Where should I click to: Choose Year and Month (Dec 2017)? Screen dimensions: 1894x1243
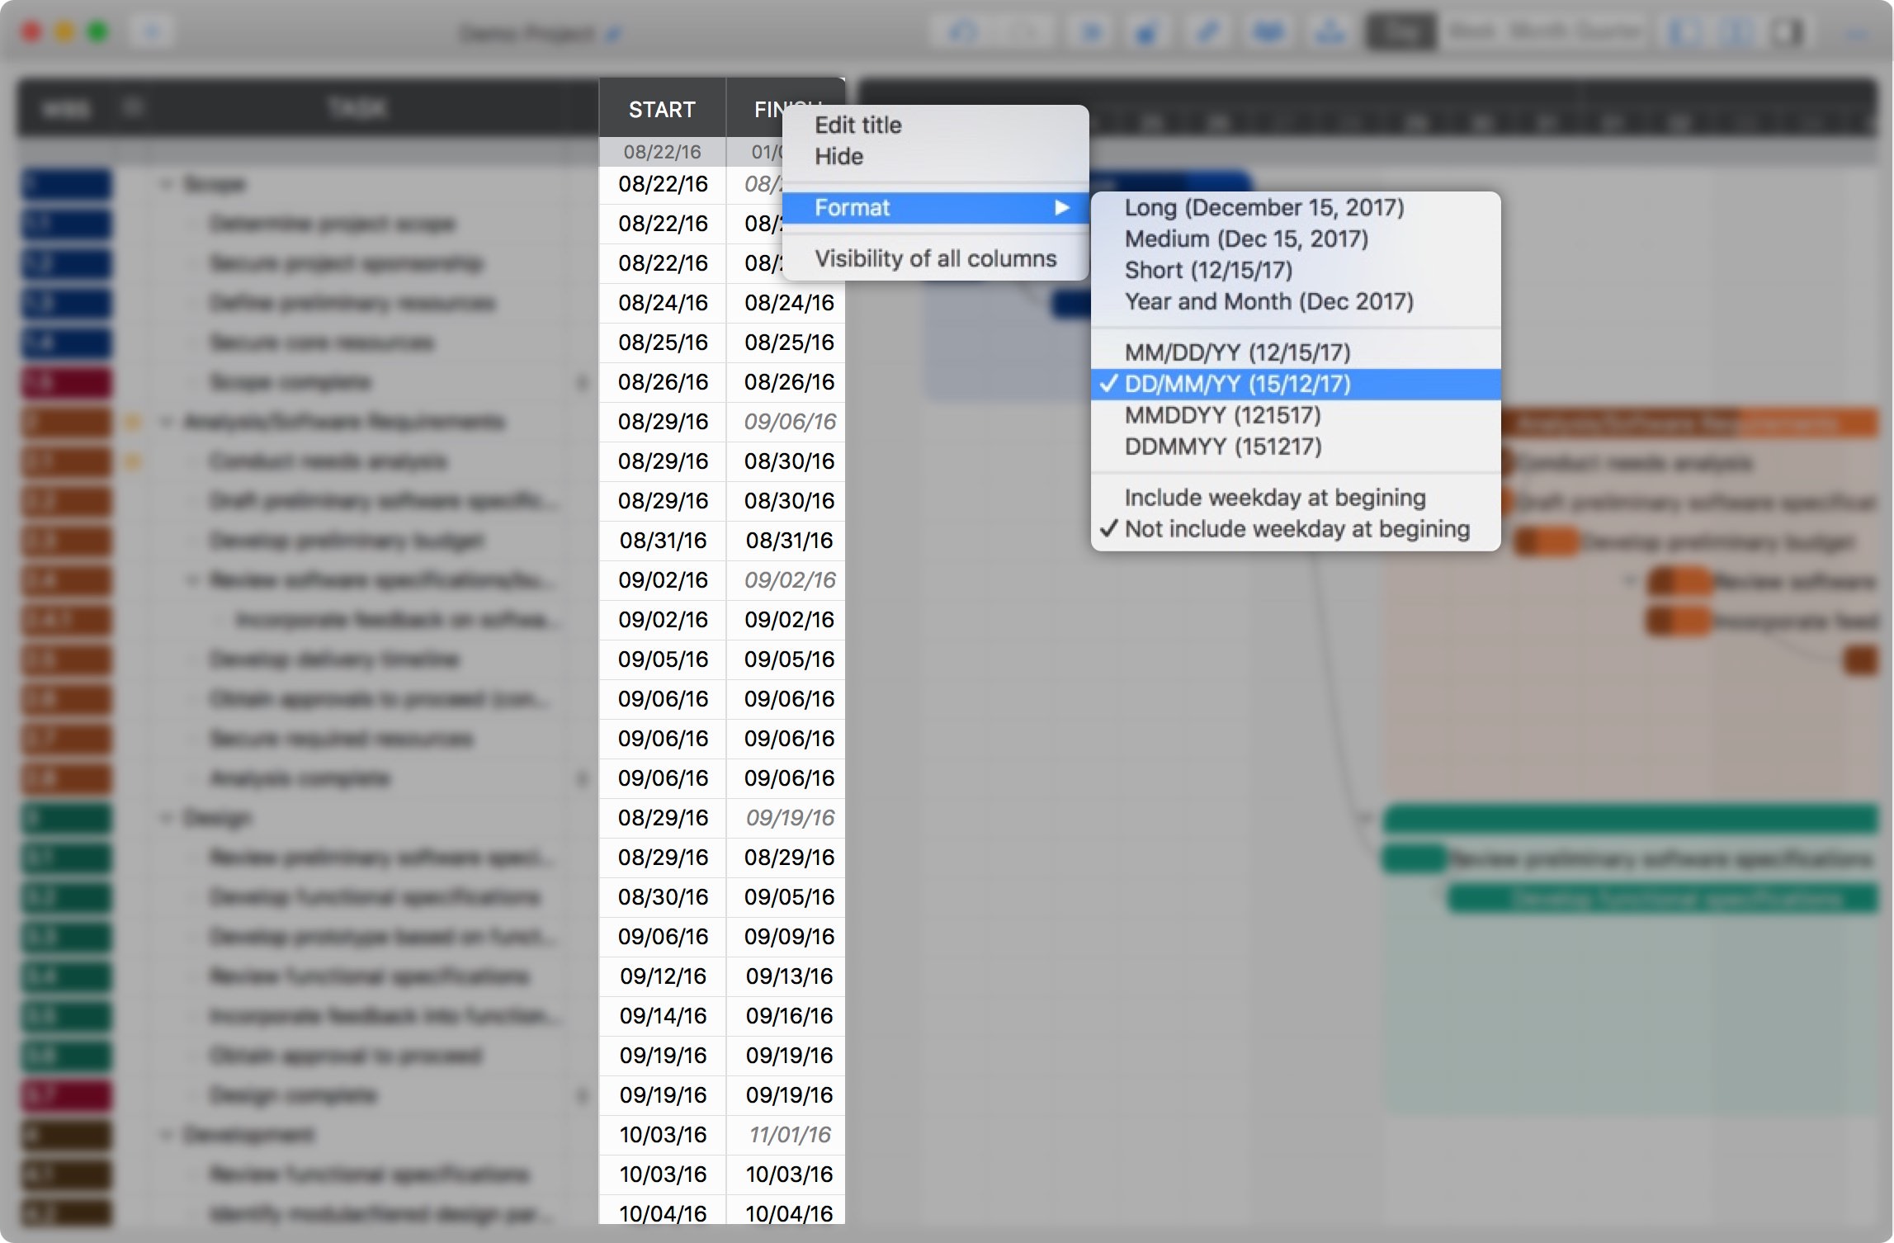[1268, 302]
